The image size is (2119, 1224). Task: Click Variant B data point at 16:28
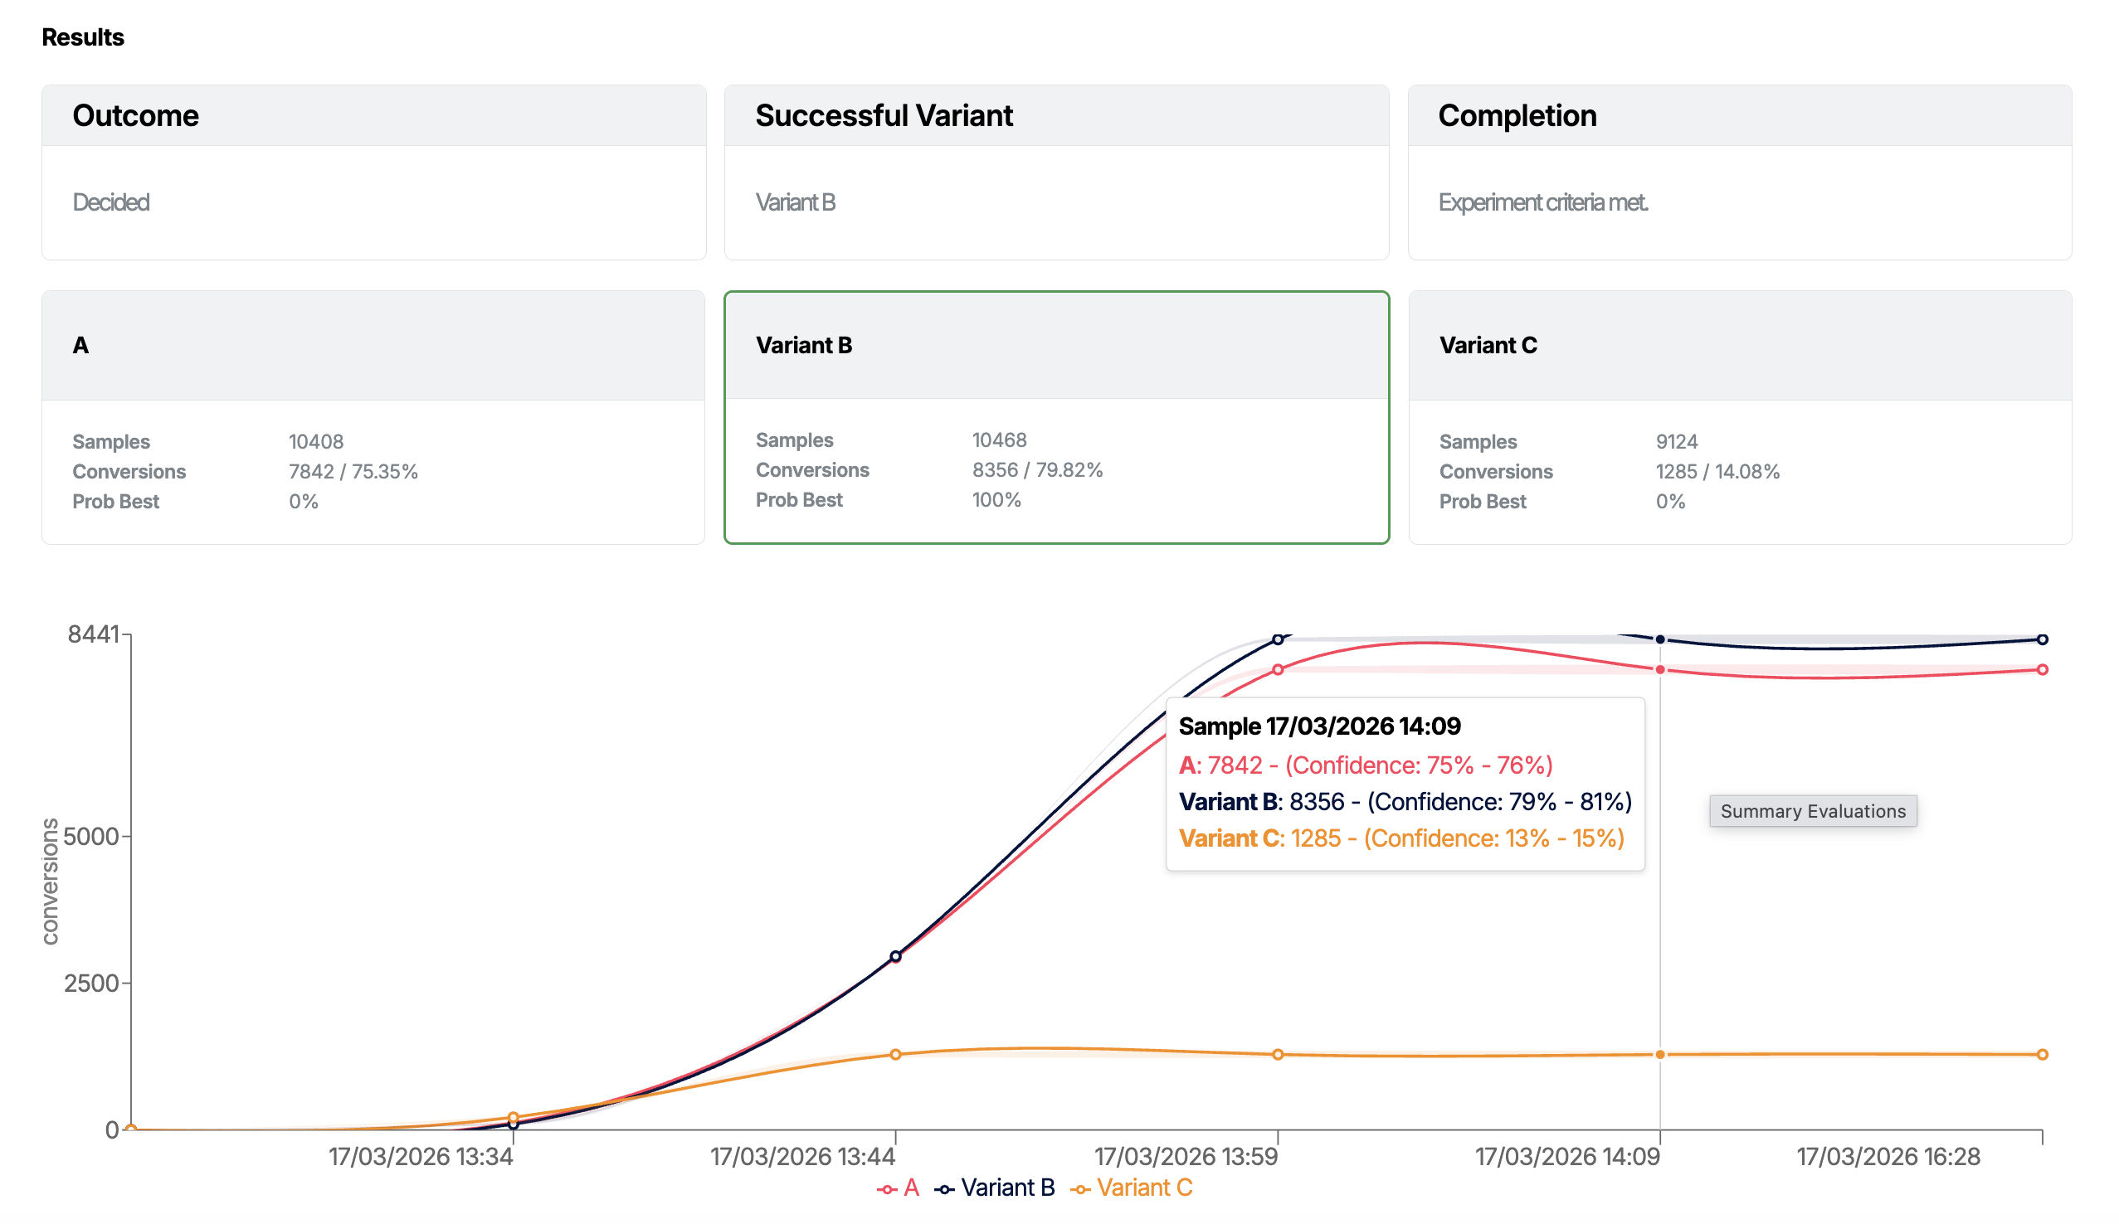click(x=2042, y=639)
